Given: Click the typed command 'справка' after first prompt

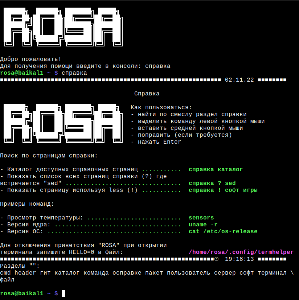Looking at the screenshot, I should [x=74, y=73].
